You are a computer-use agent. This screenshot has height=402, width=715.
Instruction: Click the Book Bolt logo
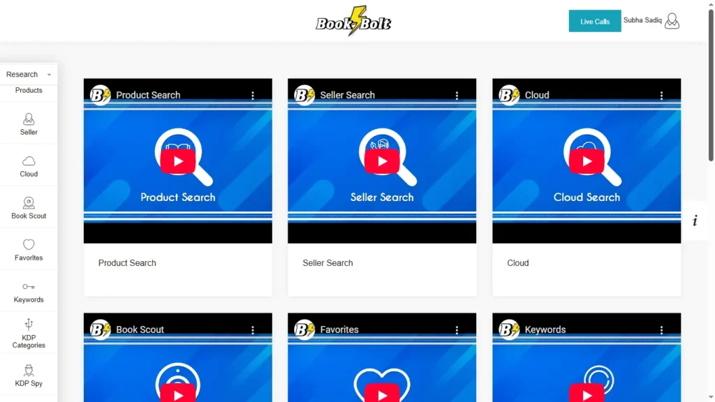coord(353,21)
